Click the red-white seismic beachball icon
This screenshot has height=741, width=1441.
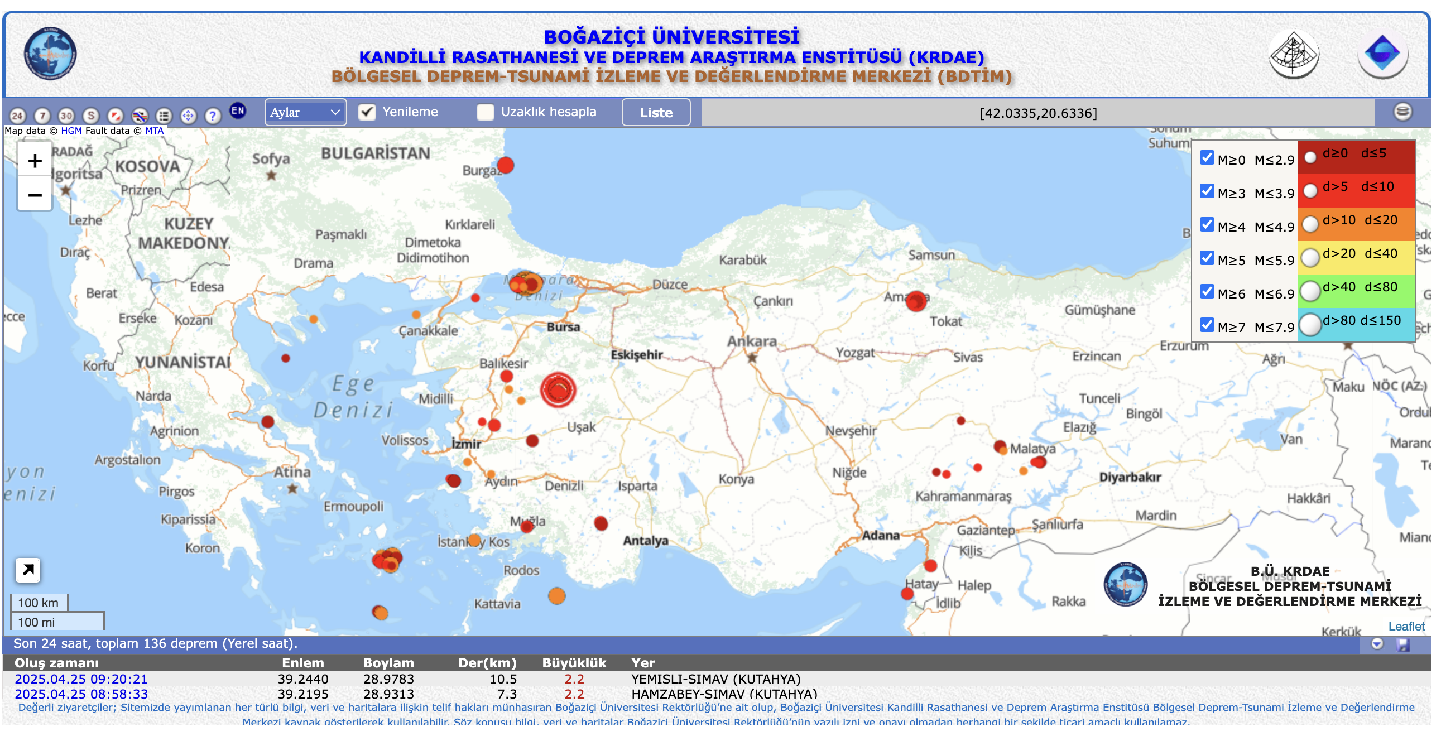[x=115, y=116]
